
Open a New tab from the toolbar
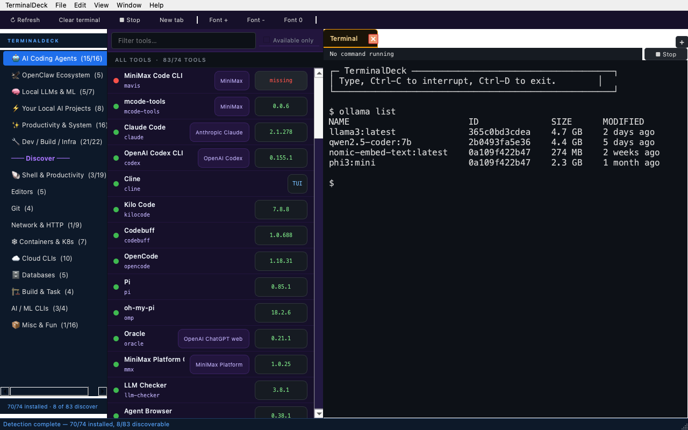point(171,20)
